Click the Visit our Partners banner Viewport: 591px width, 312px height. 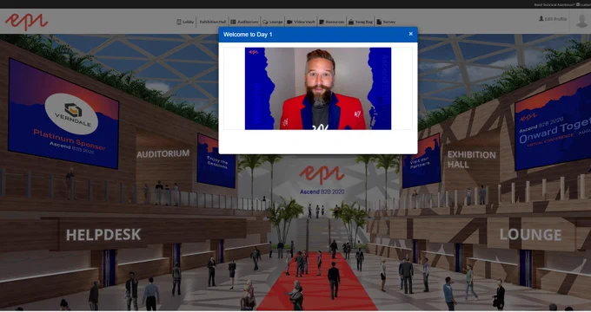422,161
